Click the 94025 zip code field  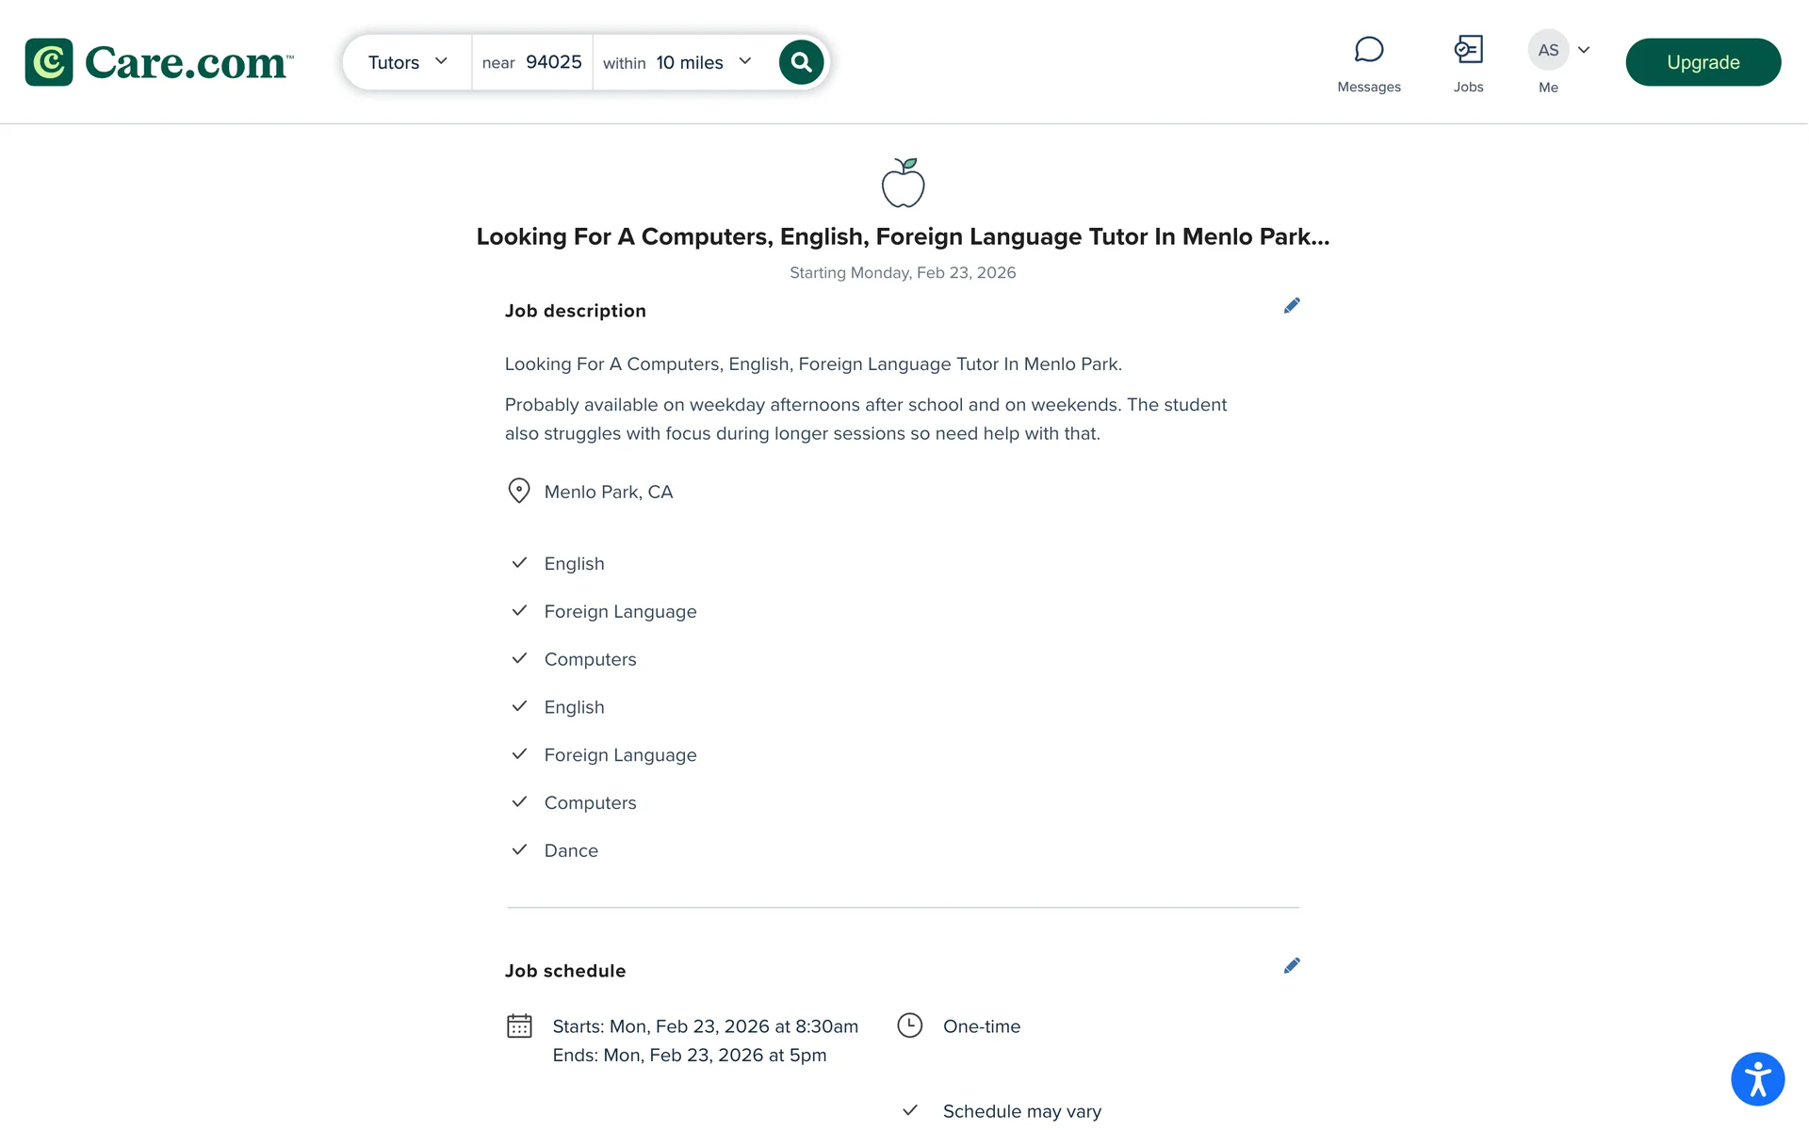553,62
